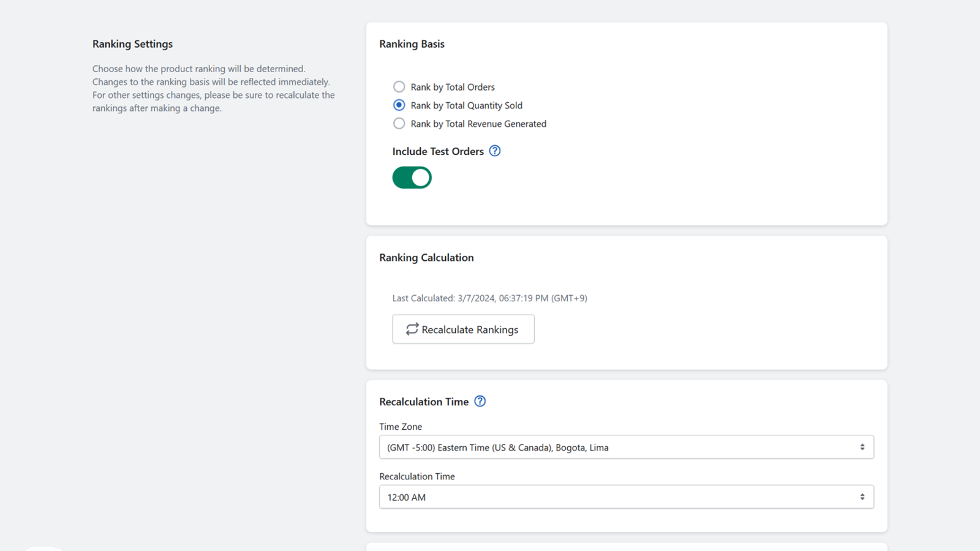Screen dimensions: 980x551
Task: Click the arrows icon on 12:00 AM select
Action: [x=862, y=497]
